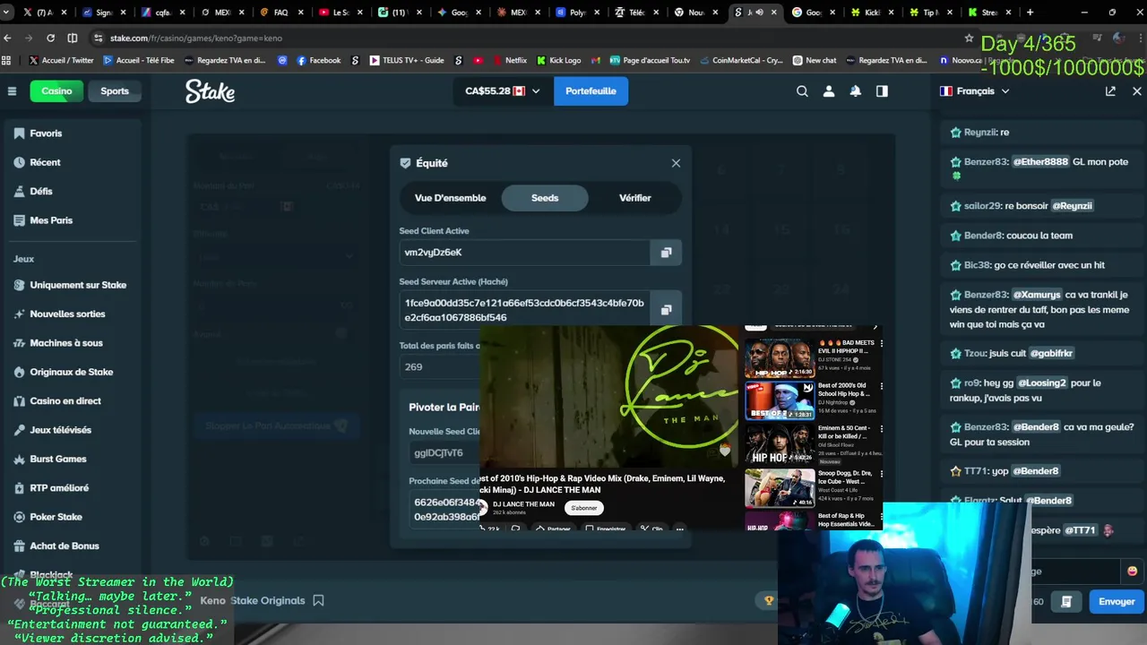1147x645 pixels.
Task: Click the Nouvelle Seed Client field
Action: (445, 452)
